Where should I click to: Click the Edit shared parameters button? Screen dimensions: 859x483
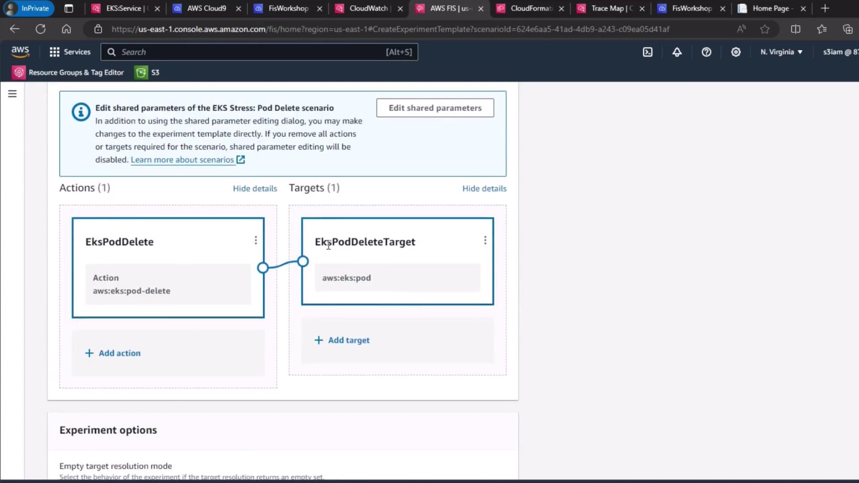click(435, 108)
